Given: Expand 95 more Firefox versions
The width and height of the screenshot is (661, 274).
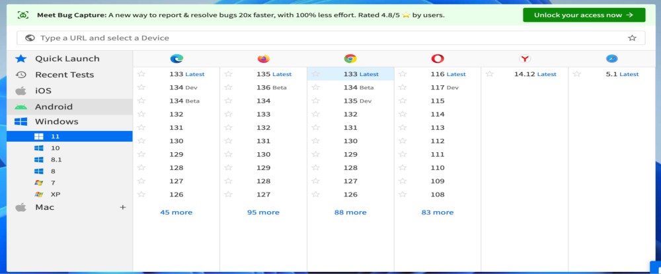Looking at the screenshot, I should click(263, 212).
